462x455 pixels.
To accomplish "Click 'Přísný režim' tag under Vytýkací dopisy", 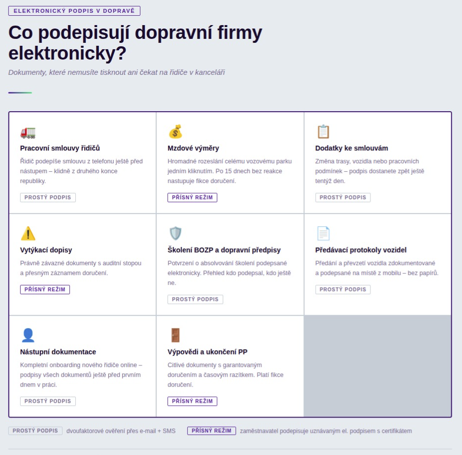I will [x=45, y=289].
